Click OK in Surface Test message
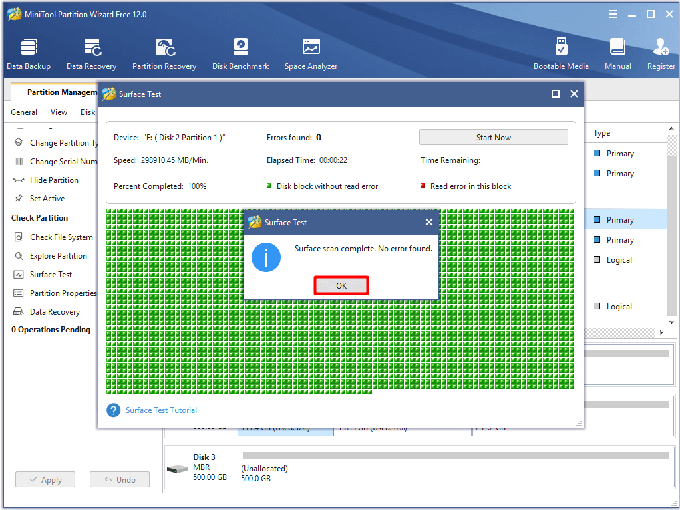 pos(341,285)
